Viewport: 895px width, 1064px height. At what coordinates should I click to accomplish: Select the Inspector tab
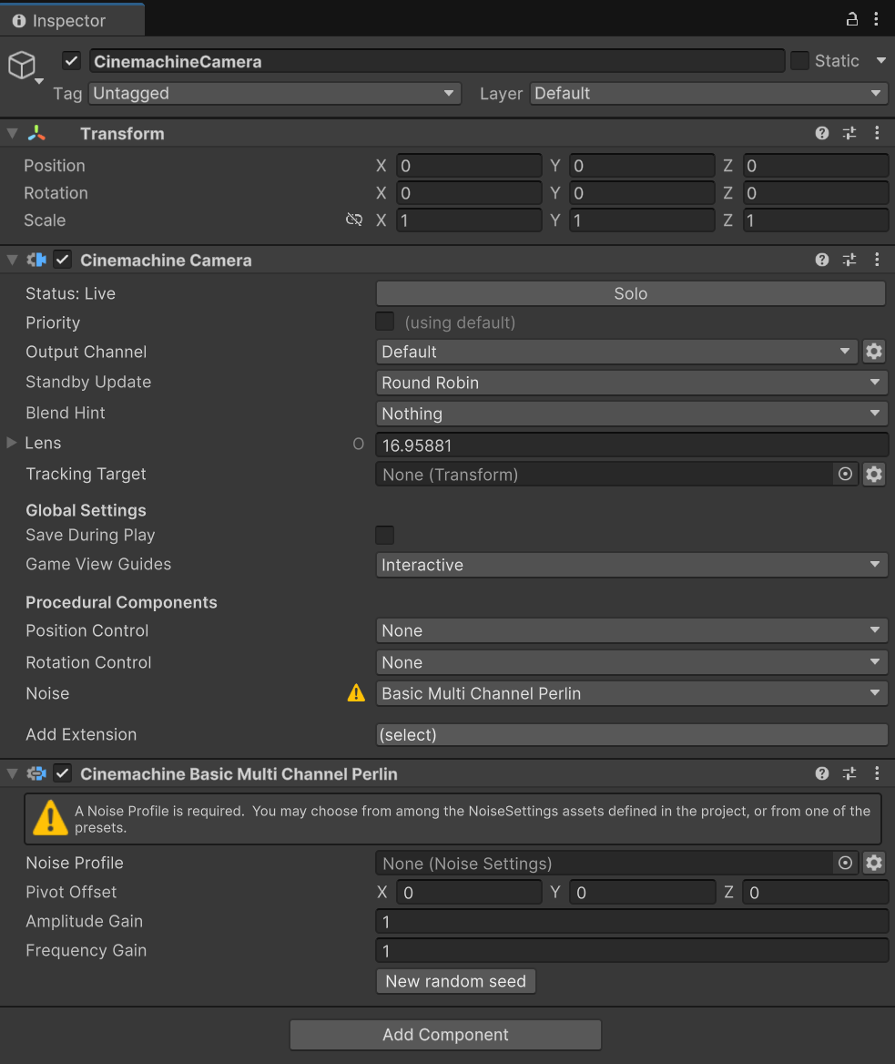click(x=72, y=20)
